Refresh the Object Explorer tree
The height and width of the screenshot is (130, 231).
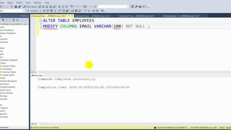click(x=14, y=20)
